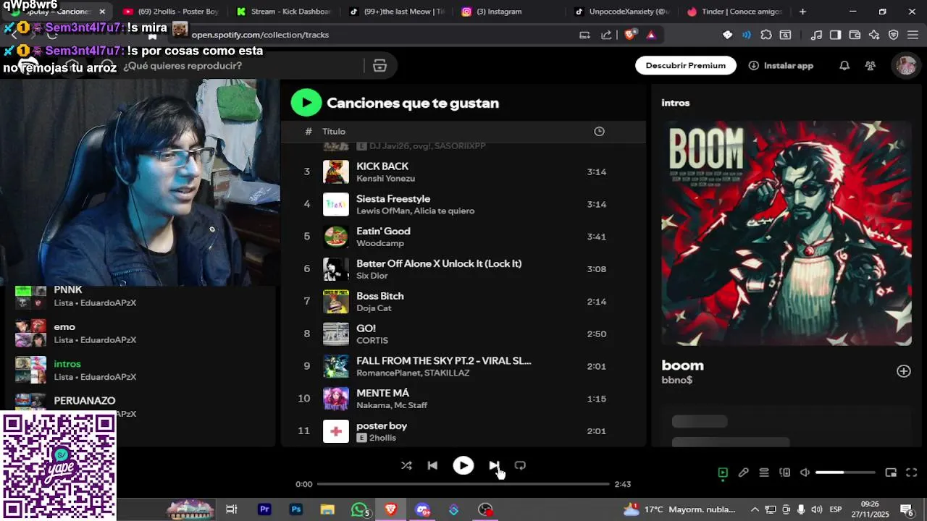Image resolution: width=927 pixels, height=521 pixels.
Task: Toggle repeat mode in player
Action: point(520,466)
